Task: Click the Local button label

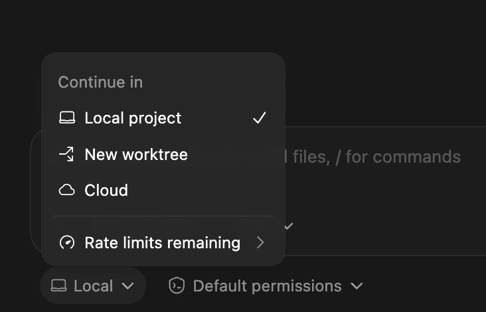Action: pos(94,285)
